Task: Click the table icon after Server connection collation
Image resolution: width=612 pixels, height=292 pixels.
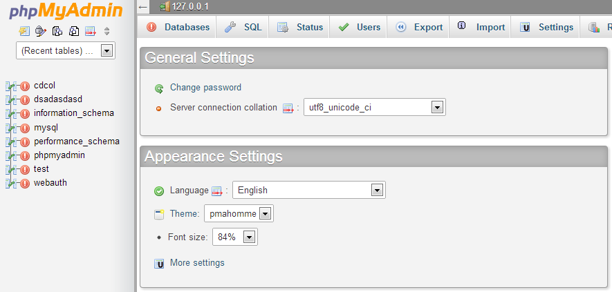Action: 288,108
